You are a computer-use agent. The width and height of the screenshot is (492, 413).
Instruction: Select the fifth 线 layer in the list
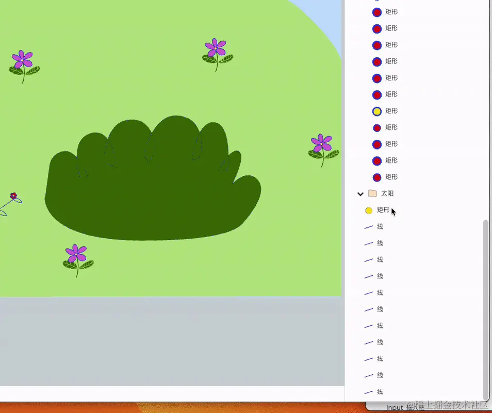coord(380,292)
